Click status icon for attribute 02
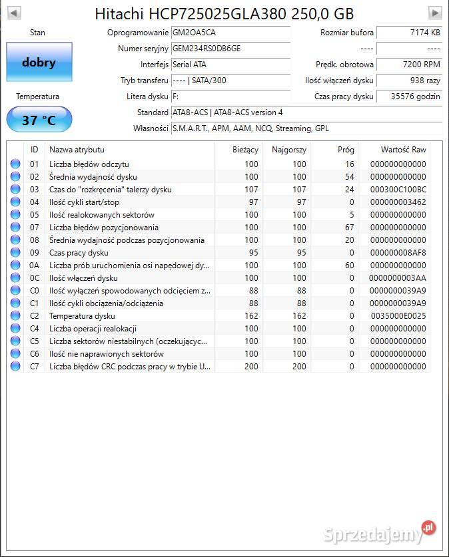Image resolution: width=449 pixels, height=557 pixels. tap(15, 176)
